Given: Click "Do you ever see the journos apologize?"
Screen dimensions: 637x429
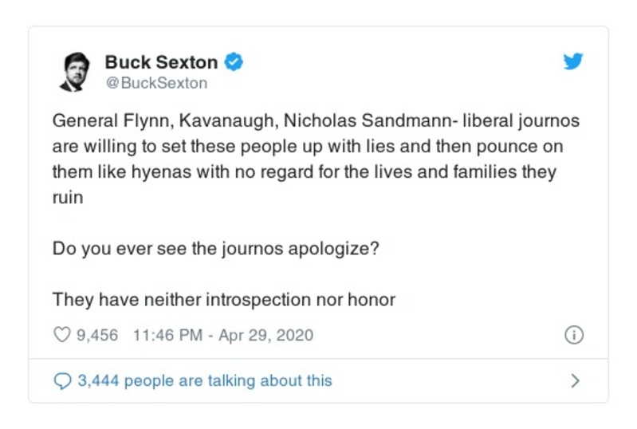Looking at the screenshot, I should pyautogui.click(x=215, y=248).
